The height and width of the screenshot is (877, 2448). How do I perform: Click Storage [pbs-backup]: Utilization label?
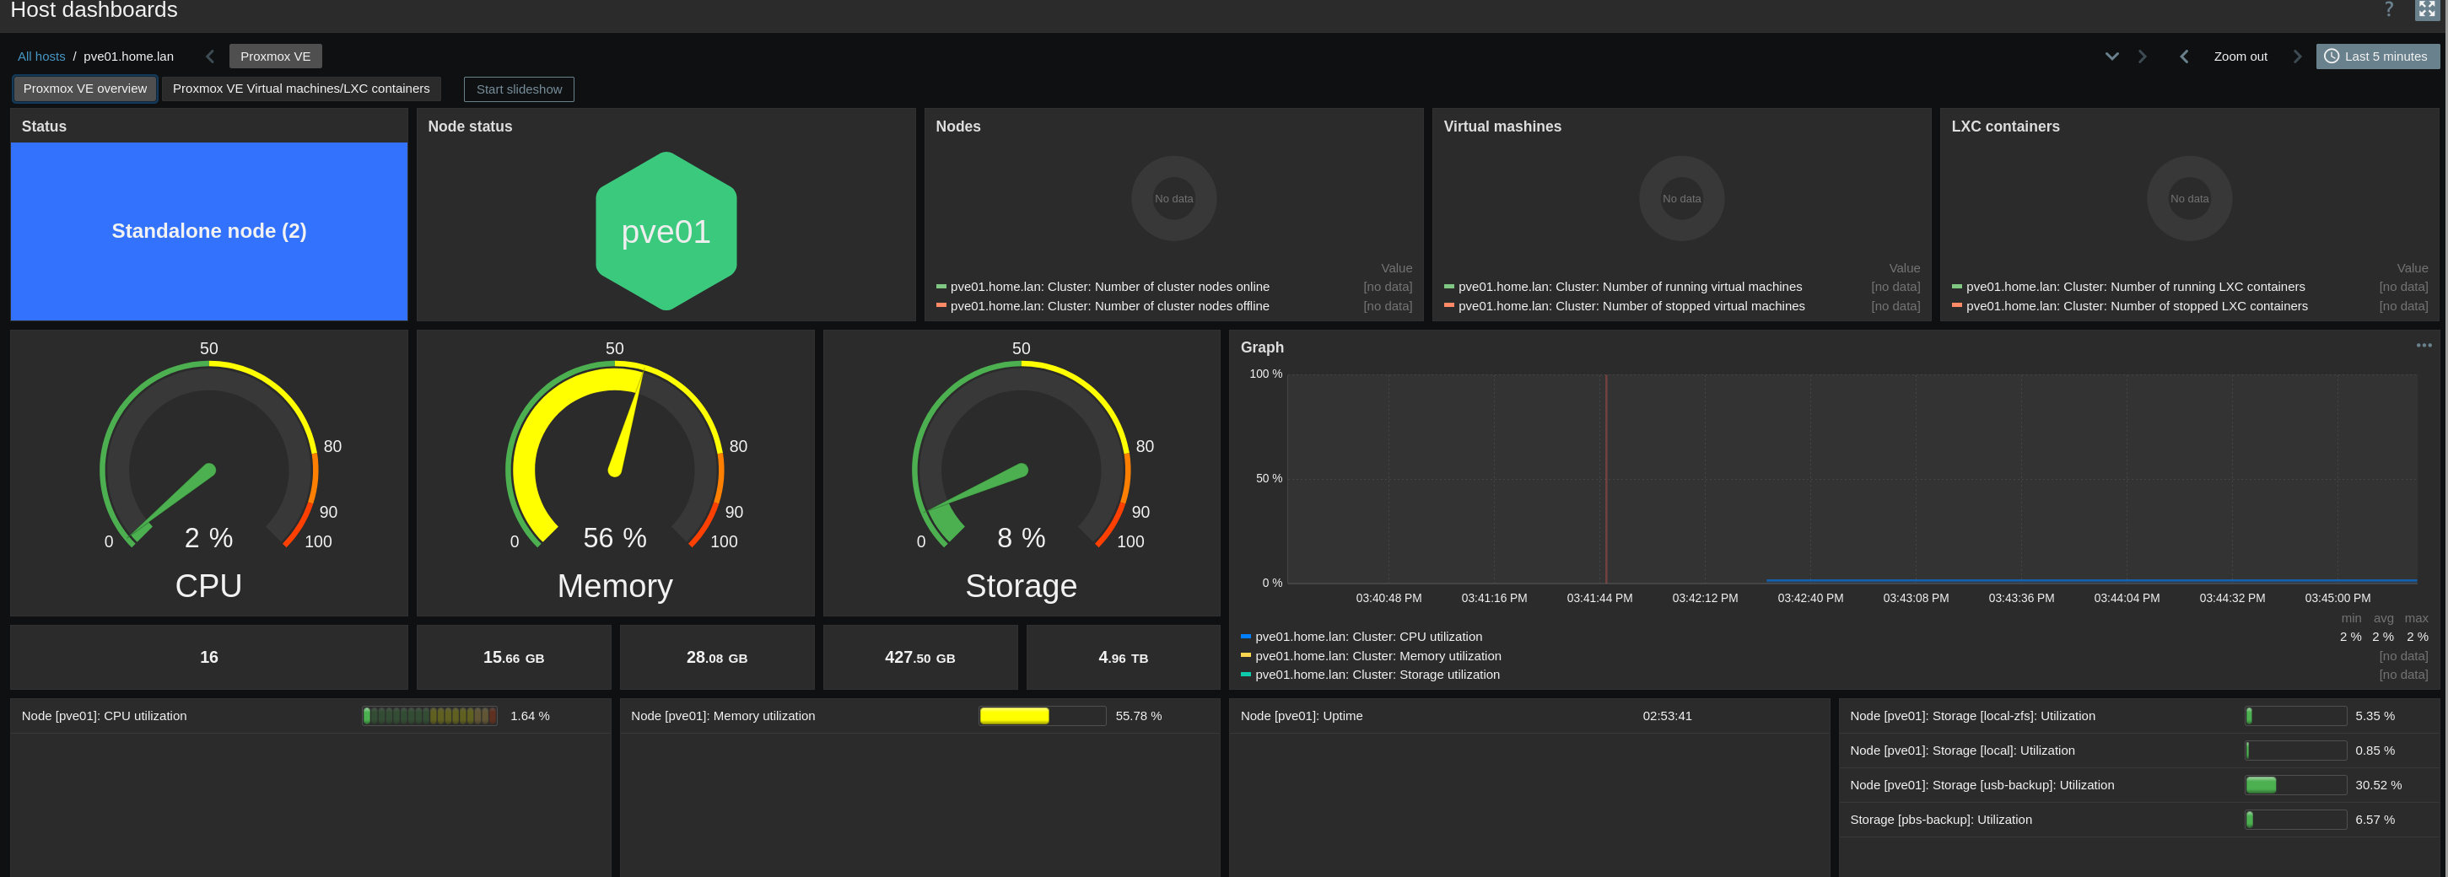pos(1940,819)
